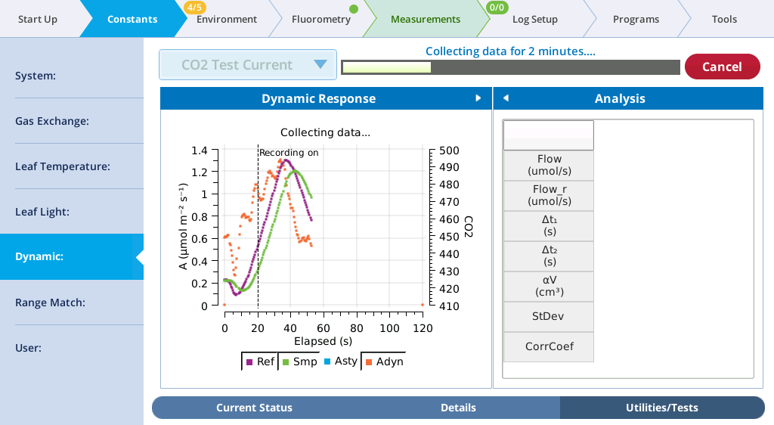Image resolution: width=774 pixels, height=425 pixels.
Task: Go to the Fluorometry tab
Action: click(x=320, y=19)
